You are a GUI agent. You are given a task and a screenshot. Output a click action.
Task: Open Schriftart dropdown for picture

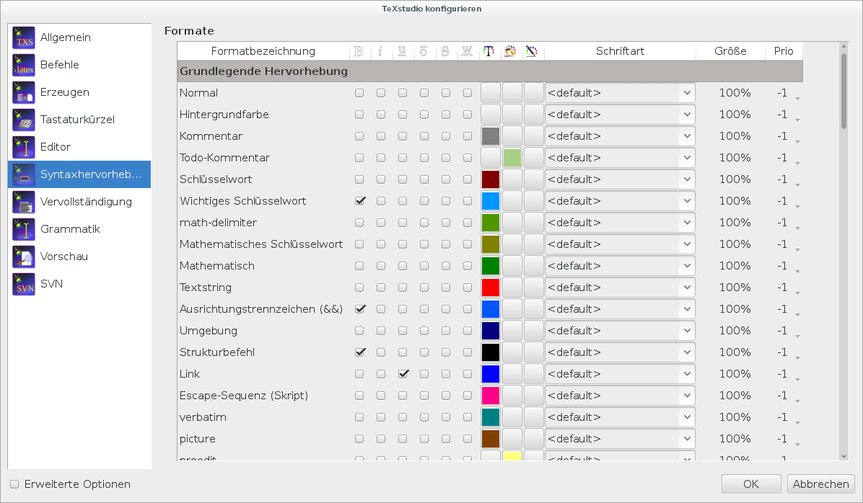[x=620, y=439]
